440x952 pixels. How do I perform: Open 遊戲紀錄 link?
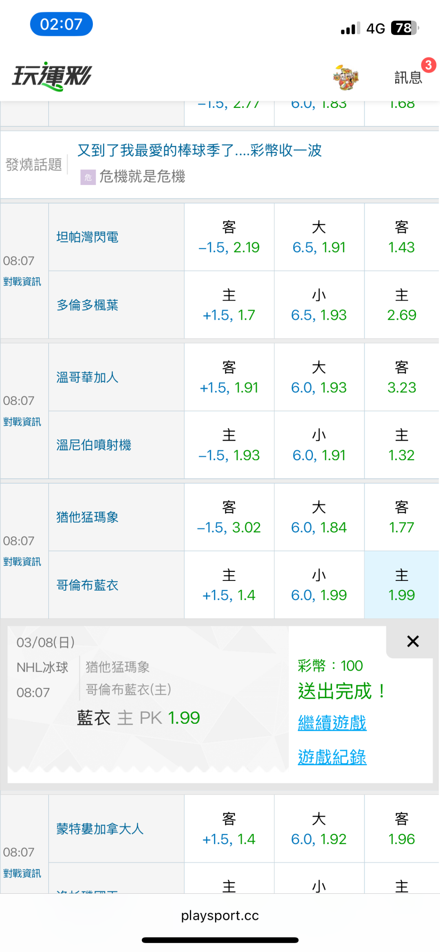[332, 757]
